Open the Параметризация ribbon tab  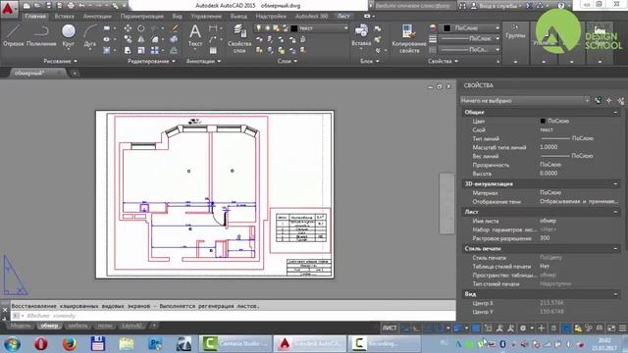pos(141,17)
